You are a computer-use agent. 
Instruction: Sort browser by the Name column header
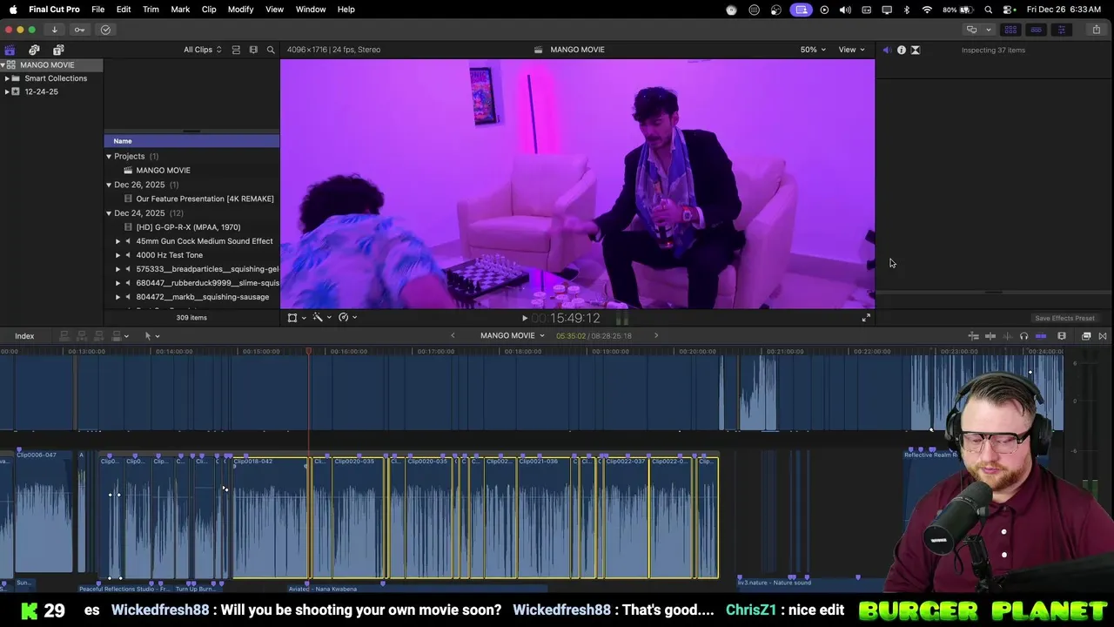coord(191,141)
